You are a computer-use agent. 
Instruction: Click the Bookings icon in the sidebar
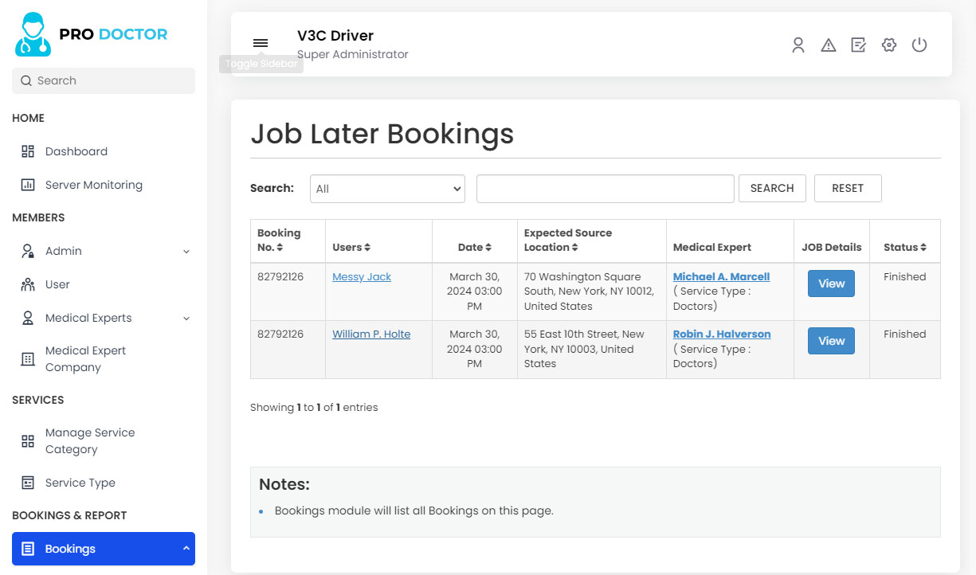point(28,549)
